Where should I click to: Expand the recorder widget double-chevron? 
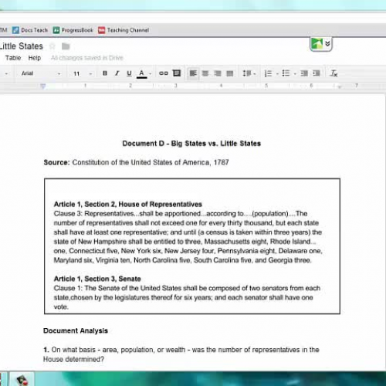[327, 43]
